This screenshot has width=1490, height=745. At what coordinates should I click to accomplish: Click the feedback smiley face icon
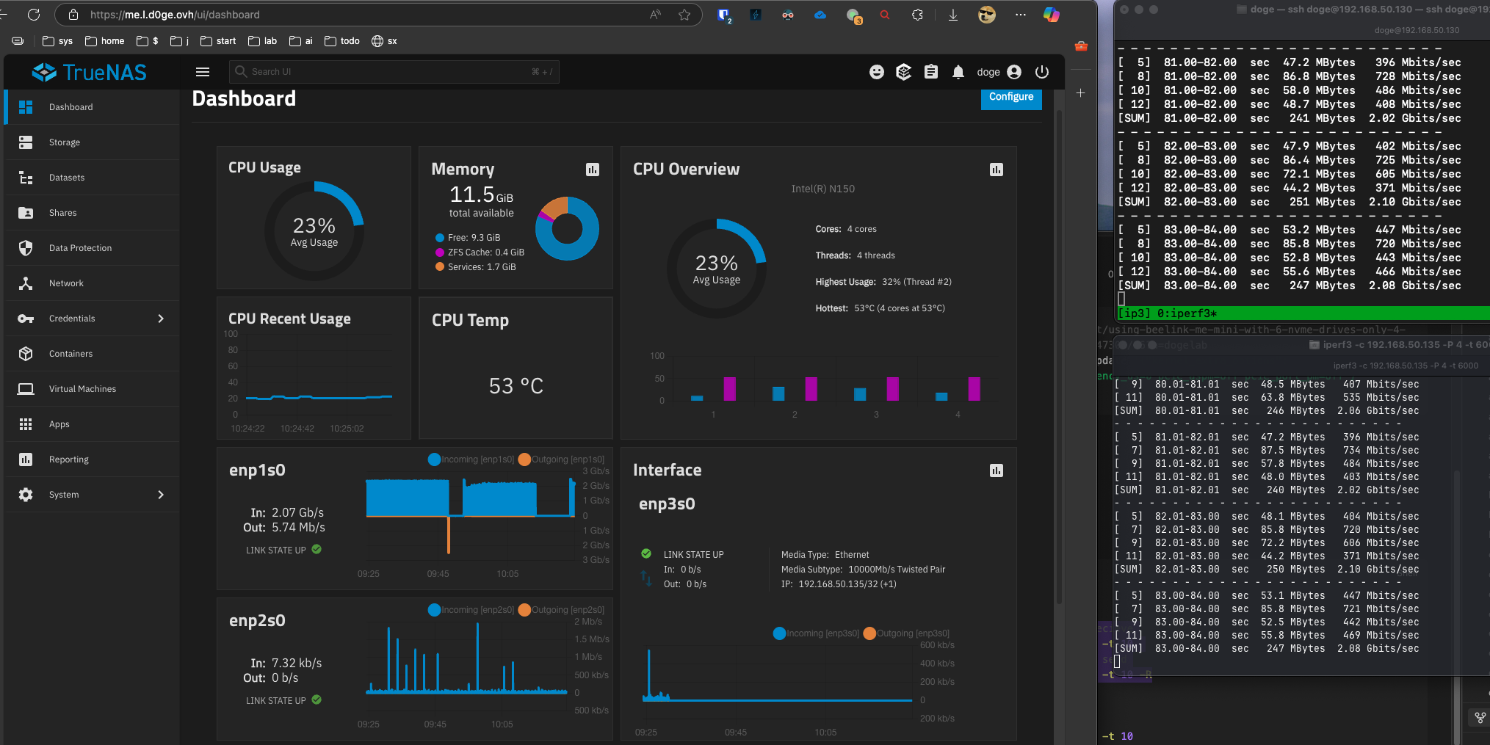click(x=876, y=72)
